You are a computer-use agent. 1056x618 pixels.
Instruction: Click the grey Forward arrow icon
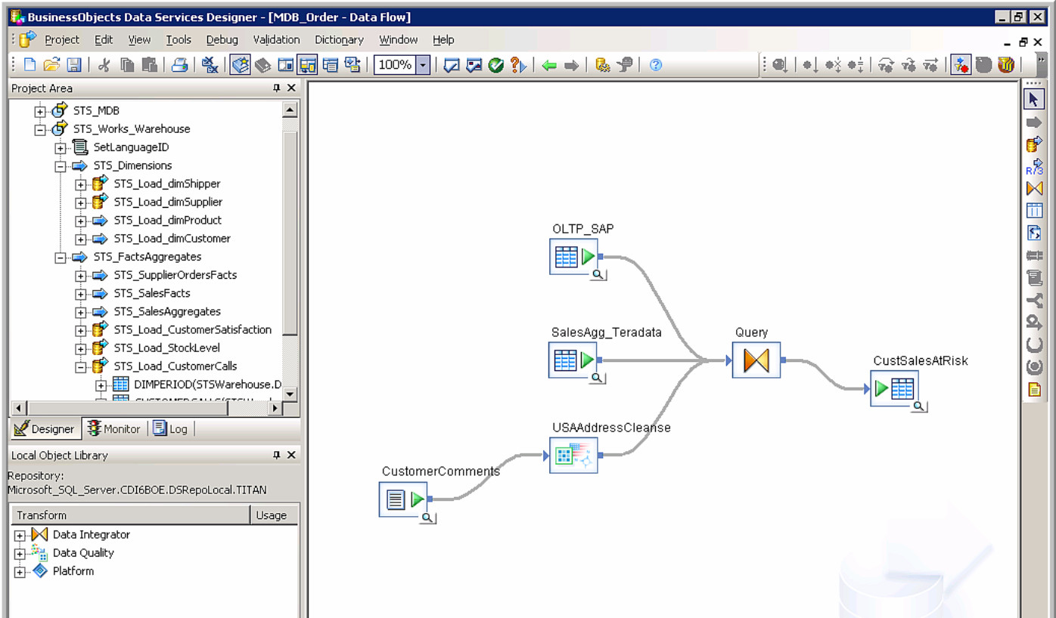click(x=571, y=66)
